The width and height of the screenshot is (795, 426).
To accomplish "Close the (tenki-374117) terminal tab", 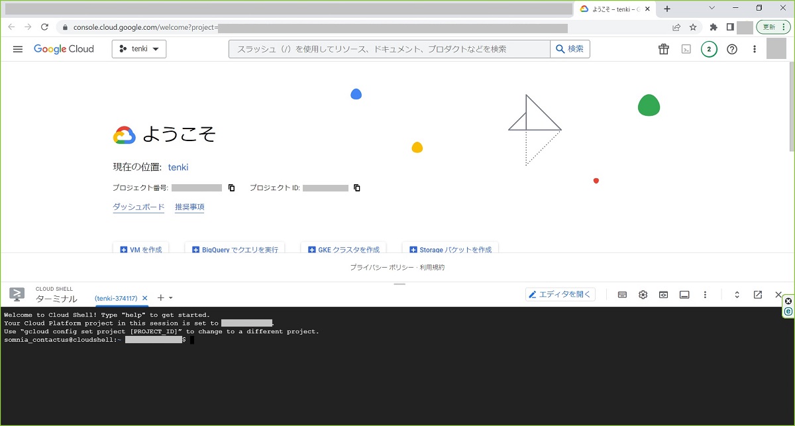I will pos(145,298).
